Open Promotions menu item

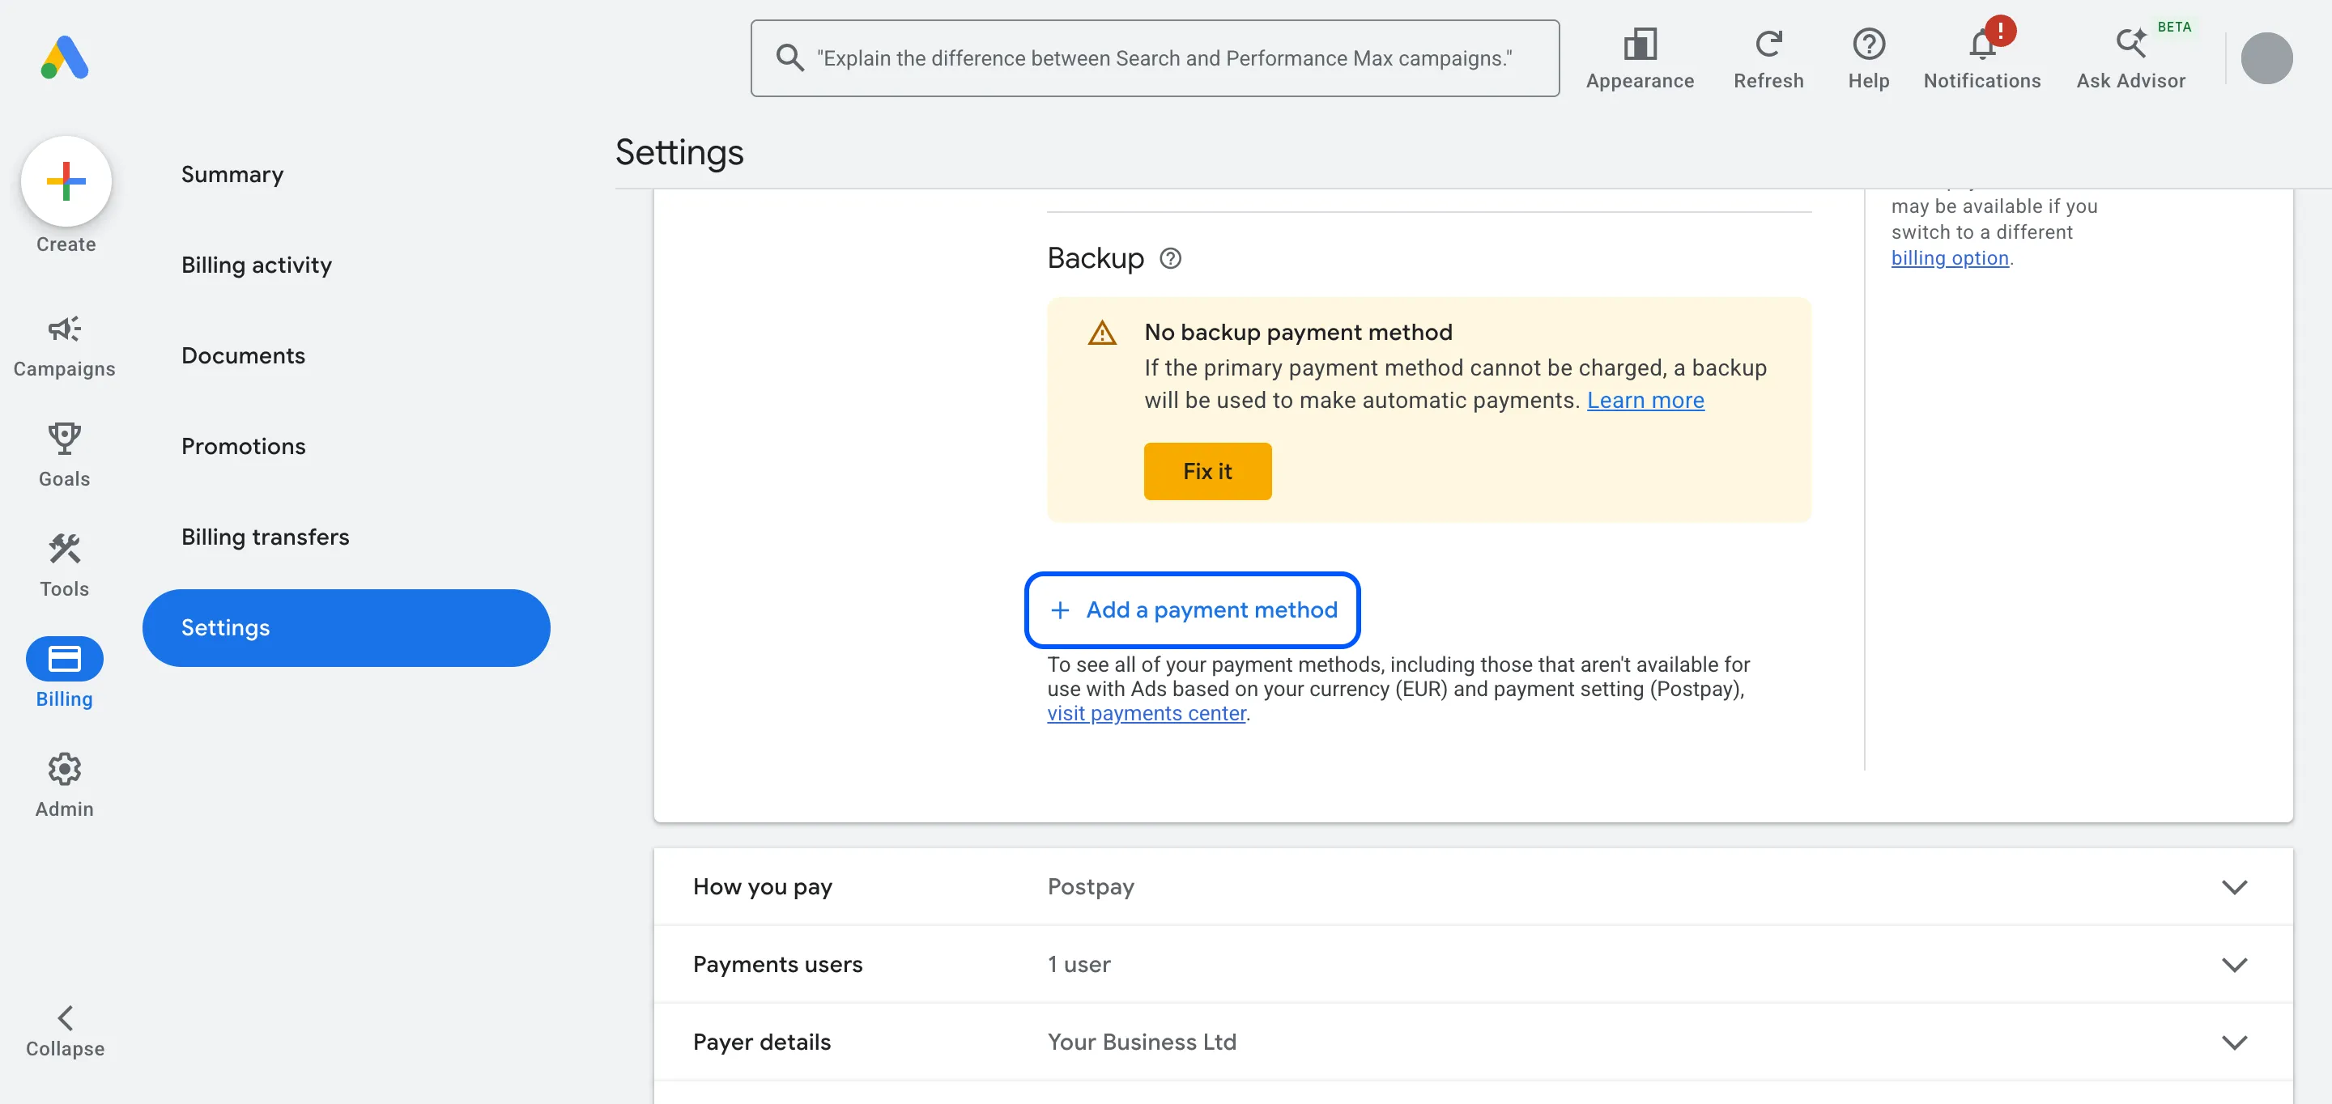pos(243,446)
